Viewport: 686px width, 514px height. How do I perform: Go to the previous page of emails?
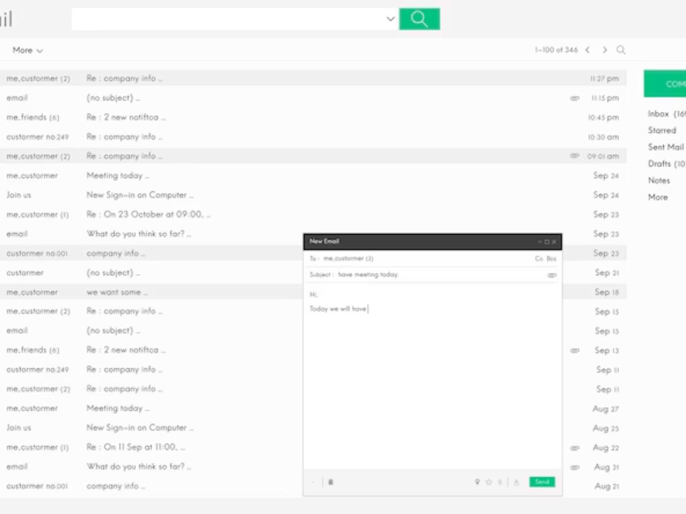pyautogui.click(x=587, y=50)
